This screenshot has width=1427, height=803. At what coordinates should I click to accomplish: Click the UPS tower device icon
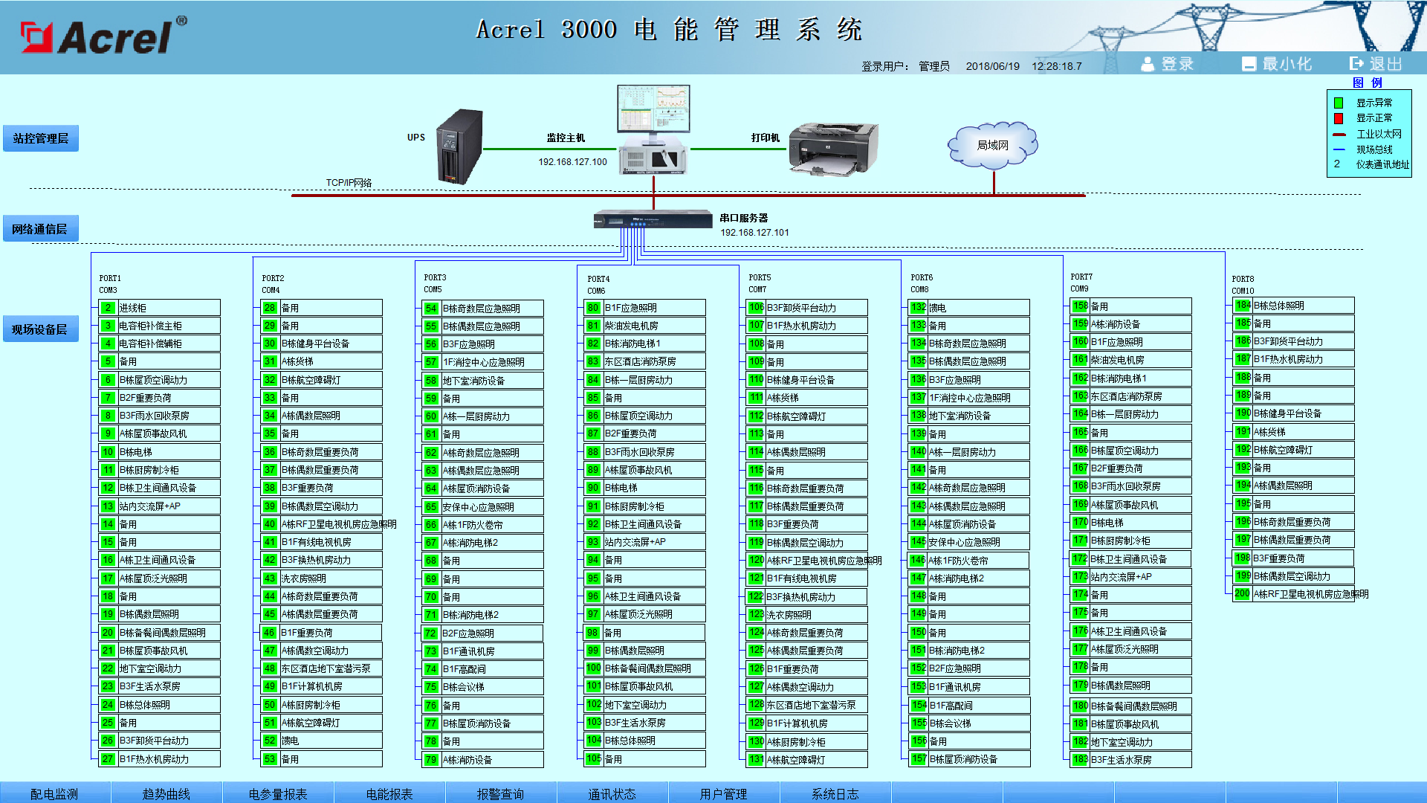[459, 146]
